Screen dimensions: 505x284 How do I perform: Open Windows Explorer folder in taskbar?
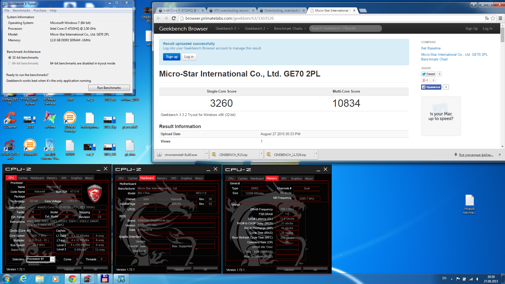click(x=39, y=279)
